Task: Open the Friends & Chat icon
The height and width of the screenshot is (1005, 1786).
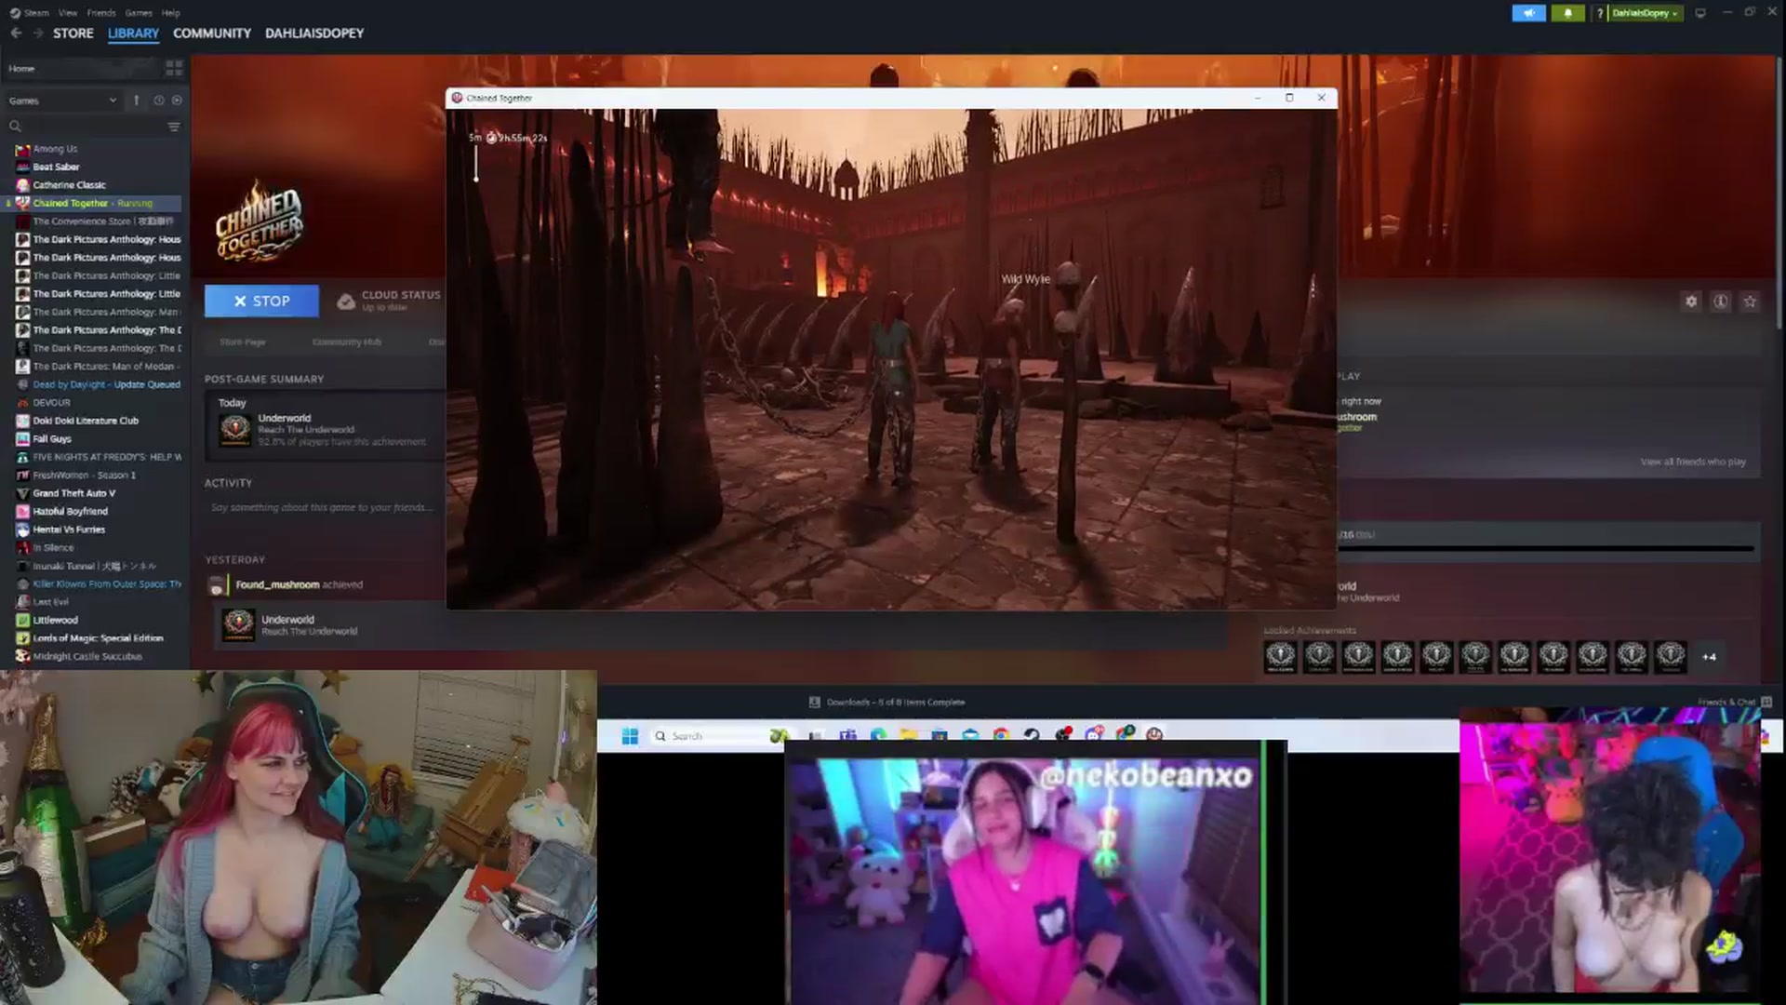Action: [1766, 703]
